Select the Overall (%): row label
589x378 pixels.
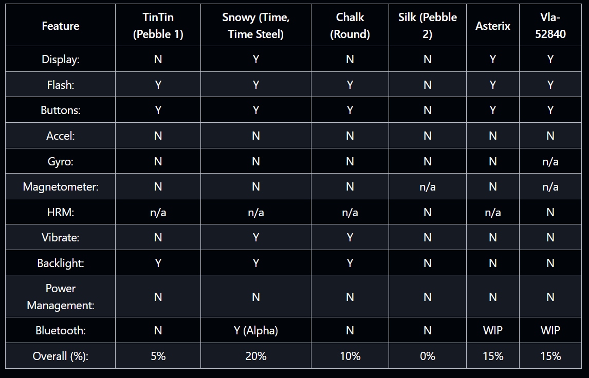[61, 356]
